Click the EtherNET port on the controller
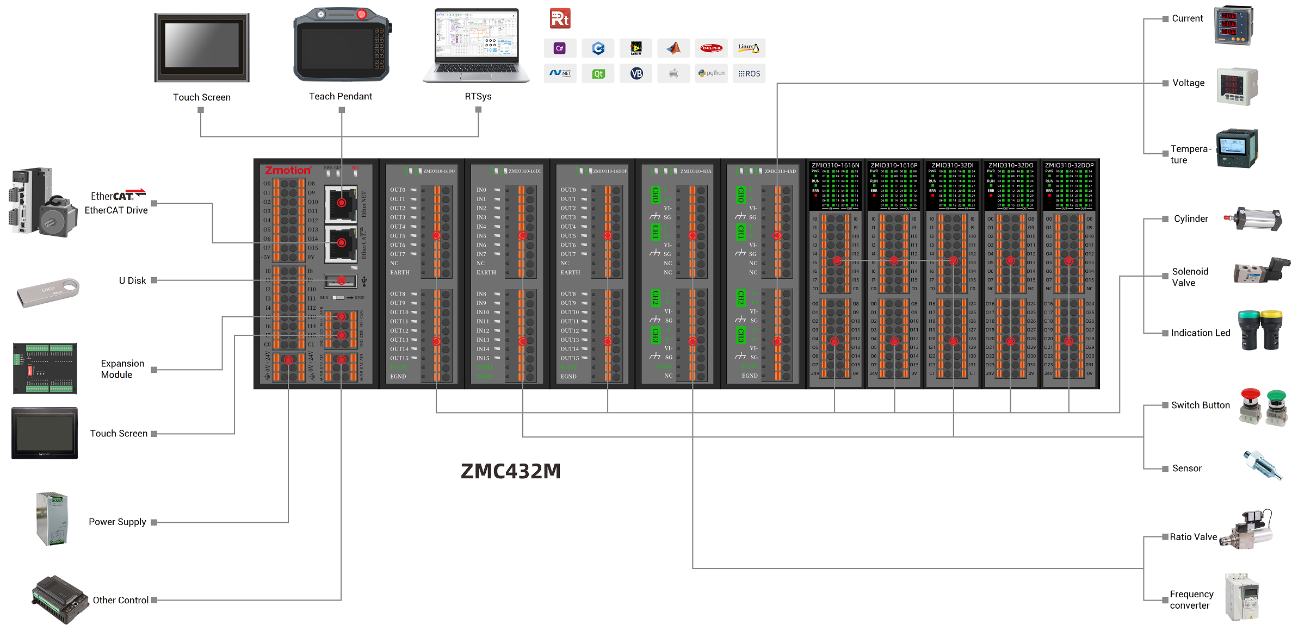1292x625 pixels. tap(341, 203)
